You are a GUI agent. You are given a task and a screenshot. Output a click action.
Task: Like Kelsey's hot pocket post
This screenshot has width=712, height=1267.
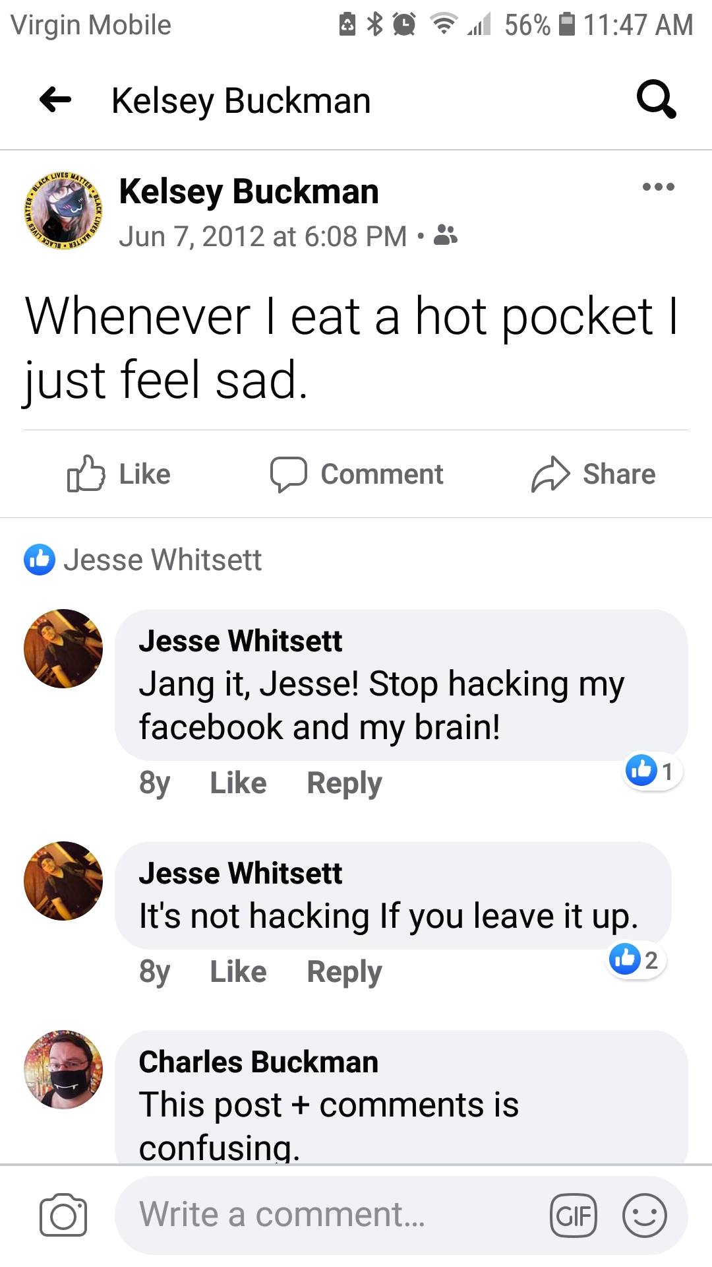119,474
